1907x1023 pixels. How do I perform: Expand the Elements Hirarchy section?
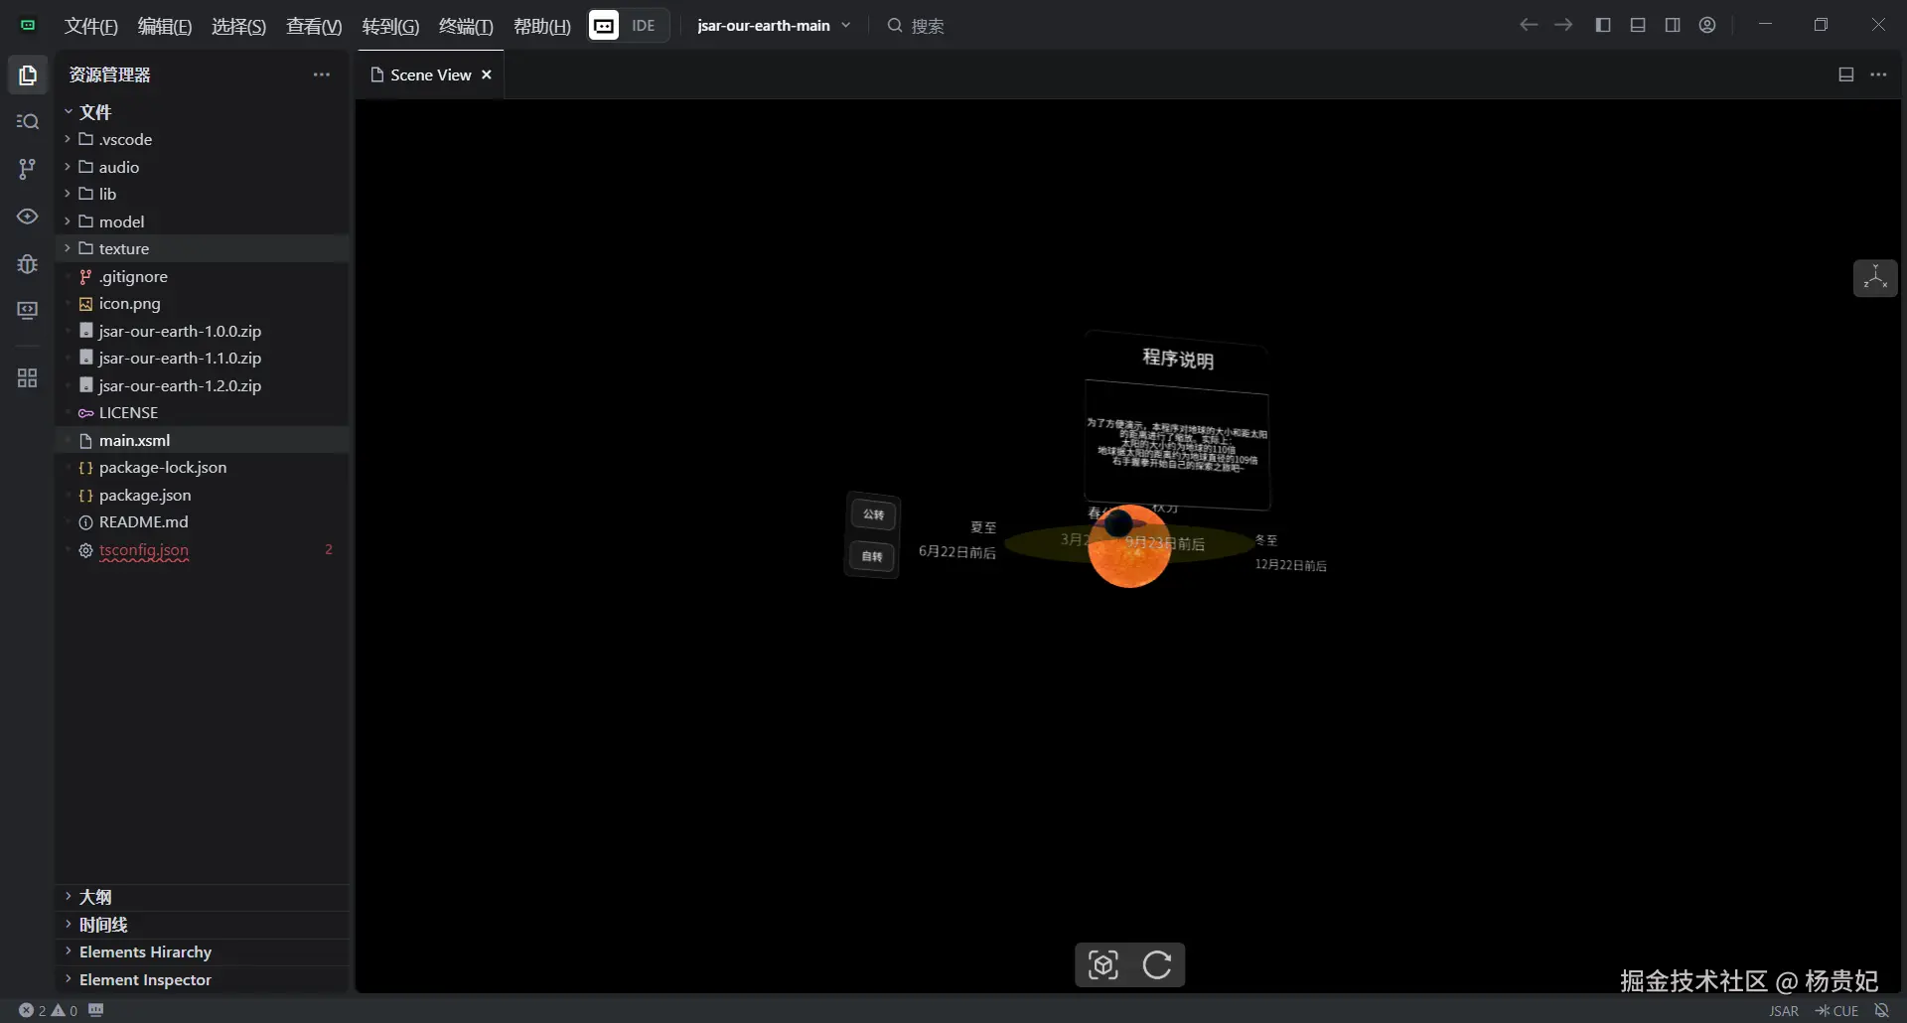pyautogui.click(x=202, y=951)
